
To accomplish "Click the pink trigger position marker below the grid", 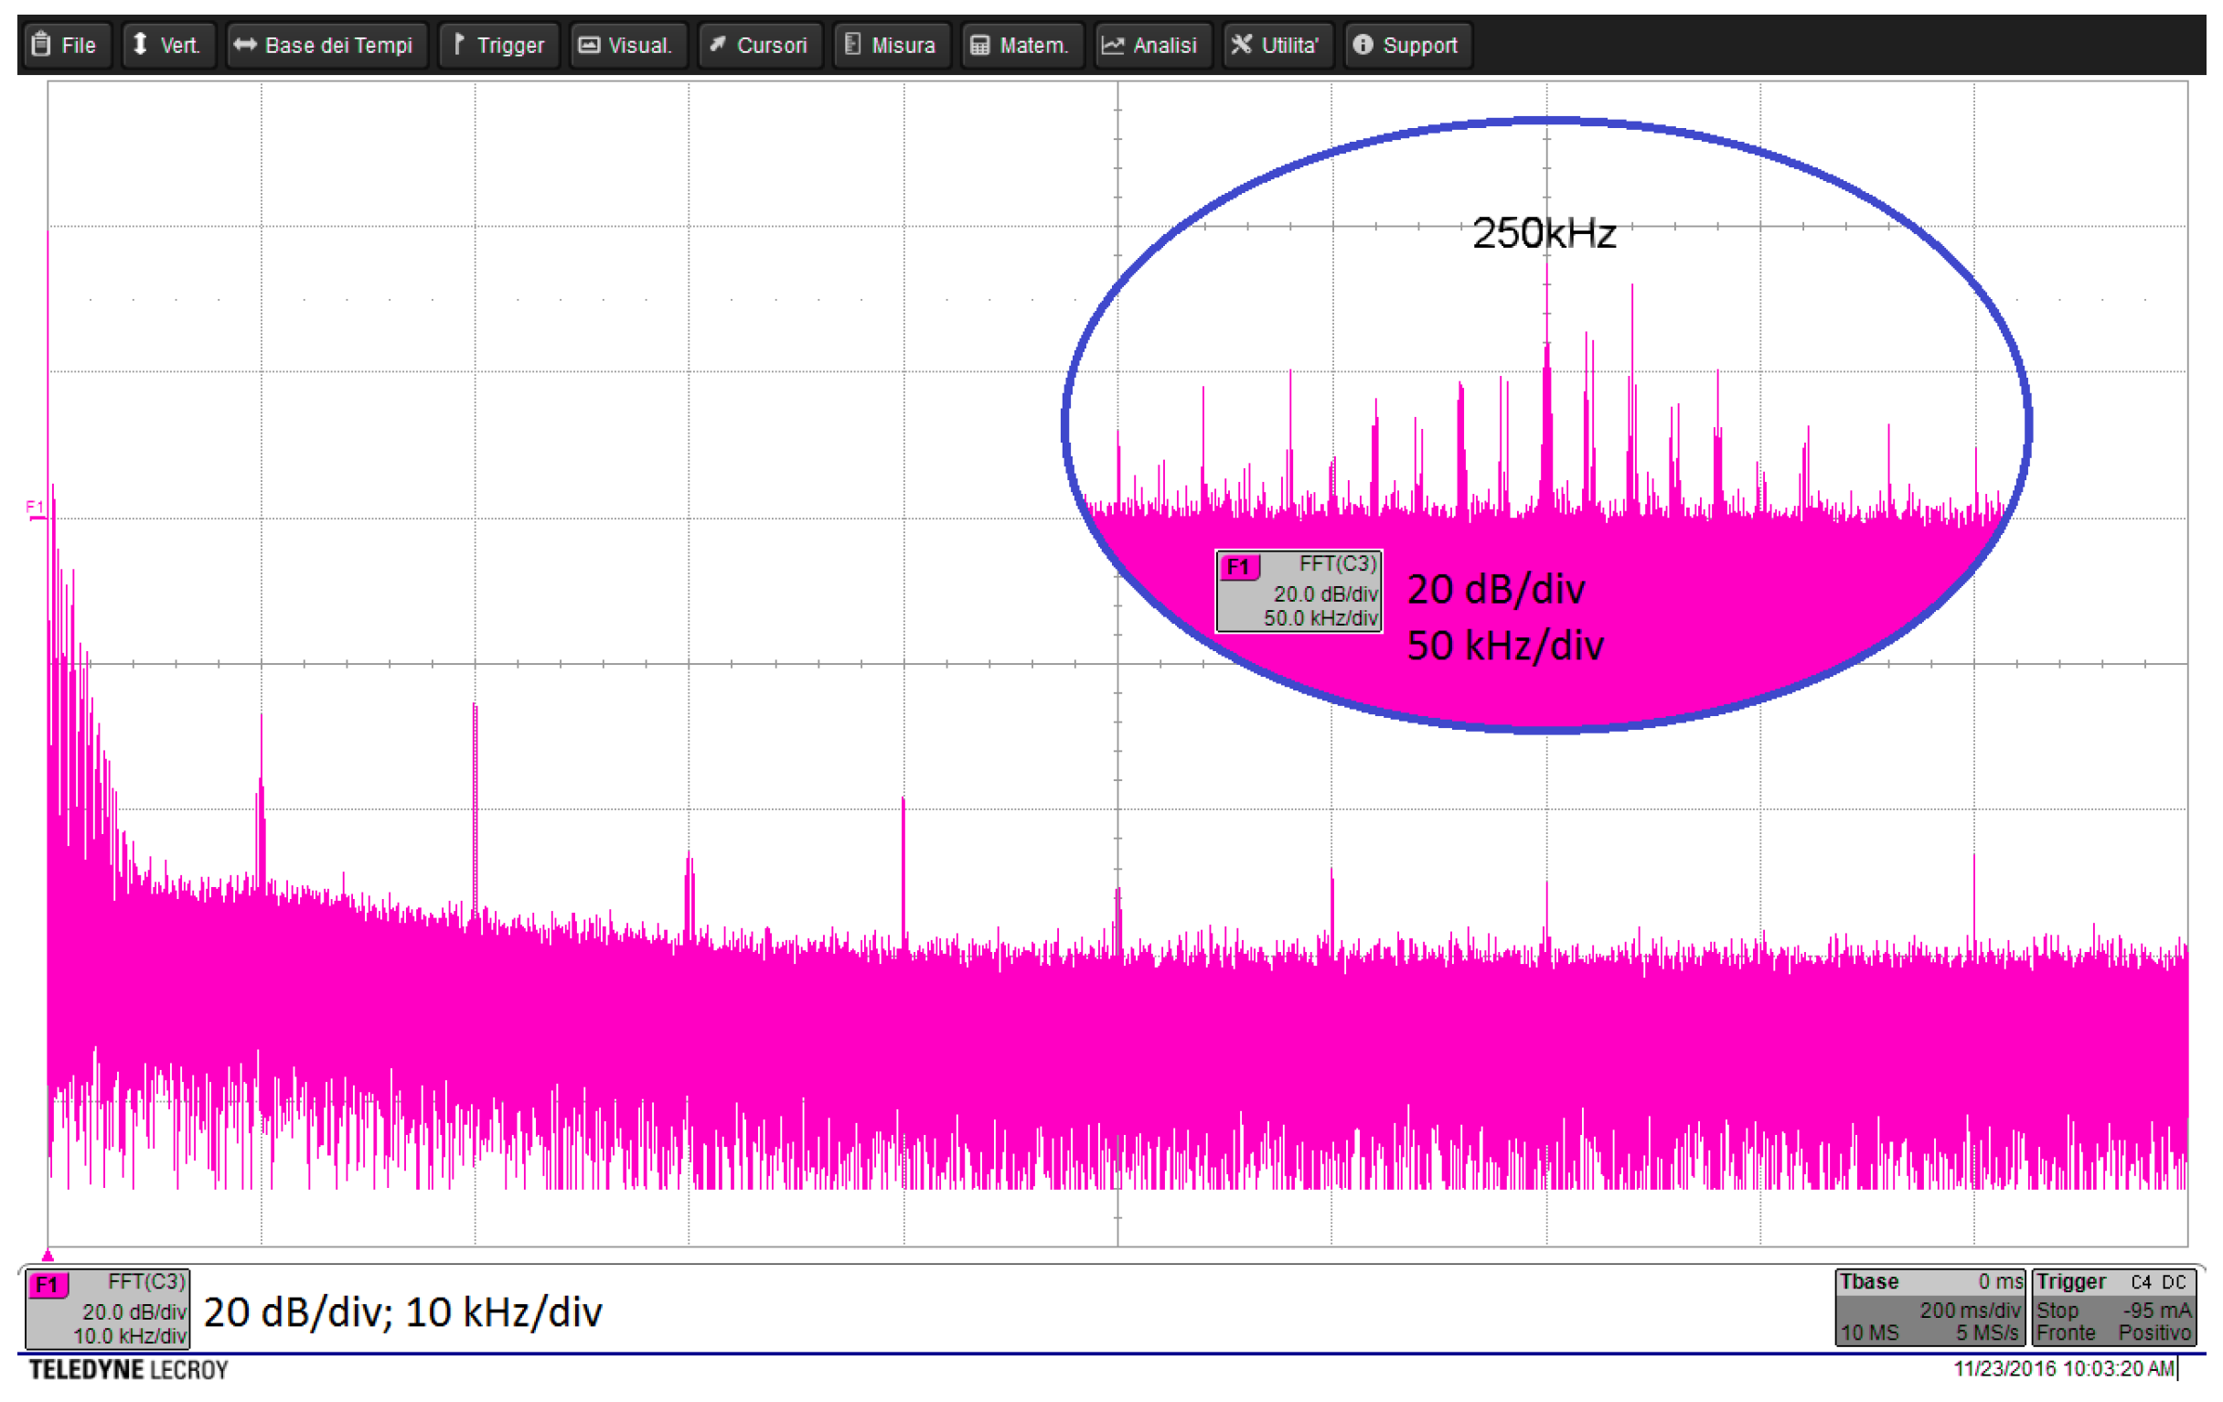I will [x=48, y=1255].
